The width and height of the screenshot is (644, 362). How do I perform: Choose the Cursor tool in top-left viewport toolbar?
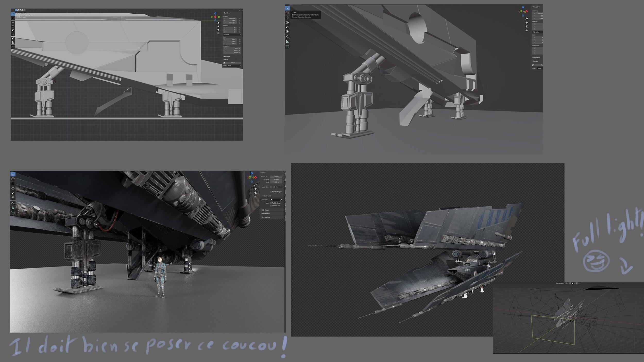(x=13, y=18)
